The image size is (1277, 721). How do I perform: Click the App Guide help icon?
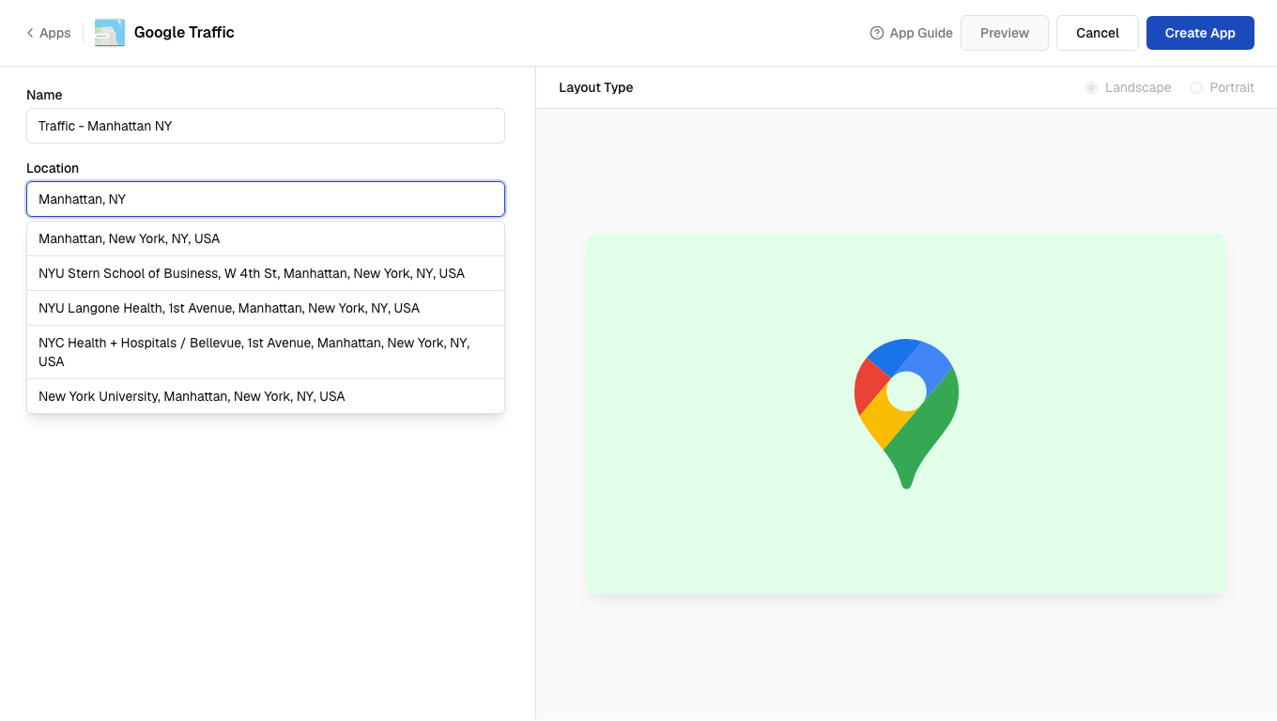point(877,33)
